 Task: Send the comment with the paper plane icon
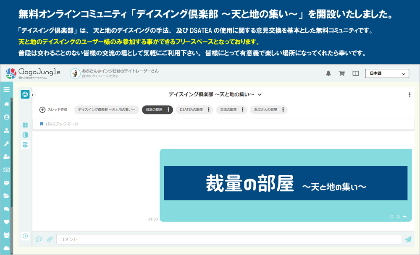coord(408,239)
